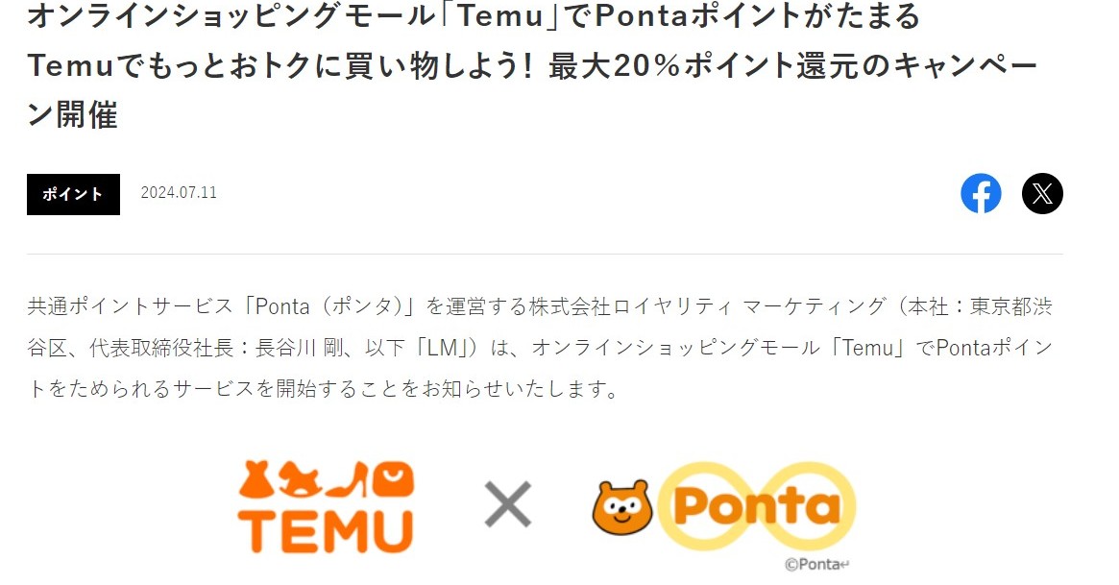
Task: Select the date 2024.07.11
Action: pos(179,193)
